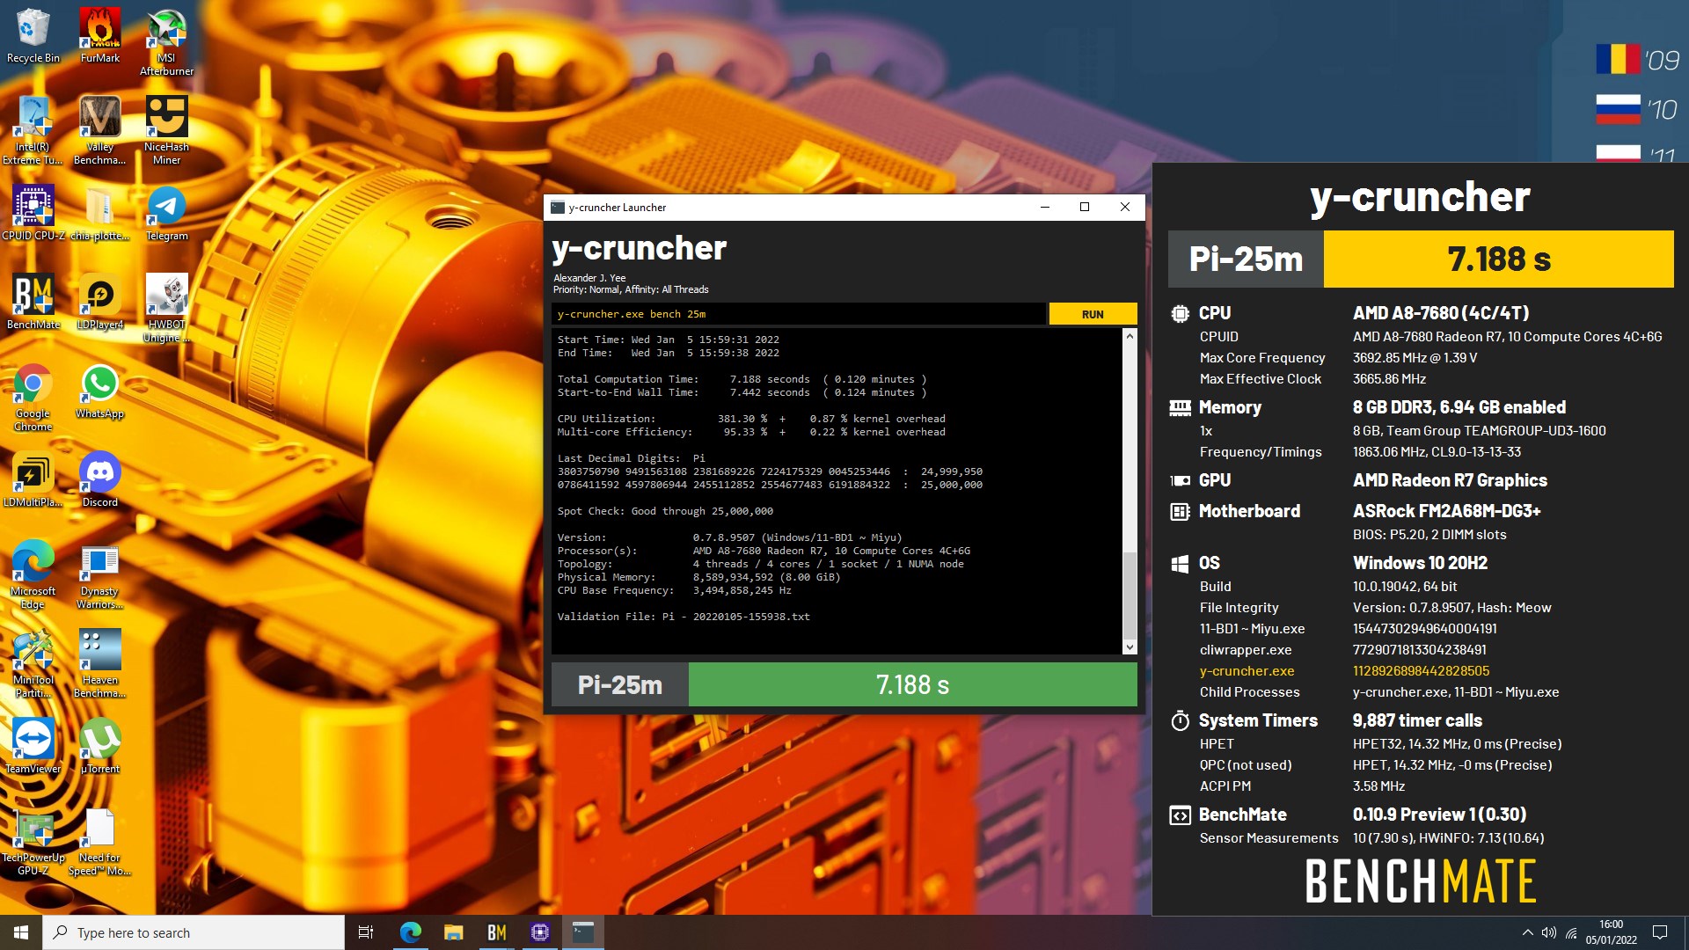Open MSI Afterburner desktop shortcut
The height and width of the screenshot is (950, 1689).
[166, 41]
